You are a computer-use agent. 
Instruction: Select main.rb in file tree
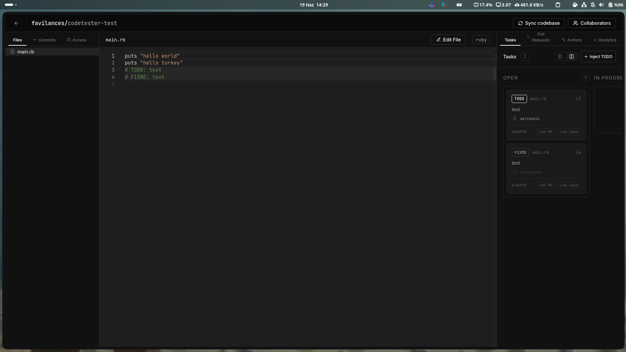coord(52,51)
